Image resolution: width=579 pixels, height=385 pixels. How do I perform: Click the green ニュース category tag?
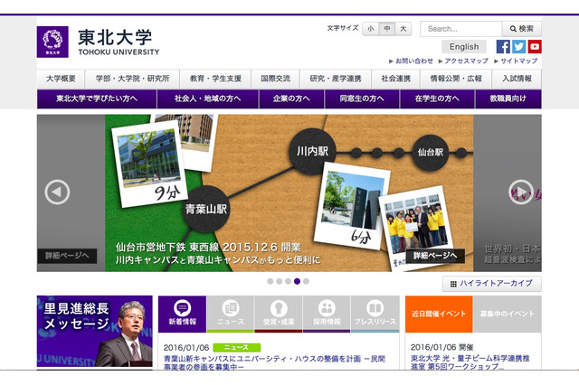237,347
